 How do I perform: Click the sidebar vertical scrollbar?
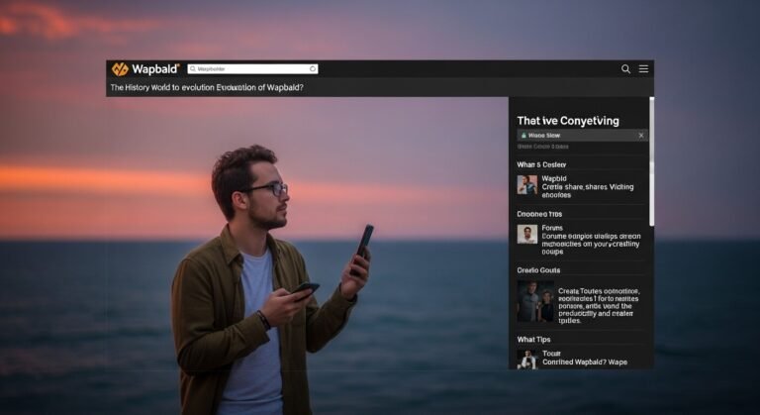651,158
